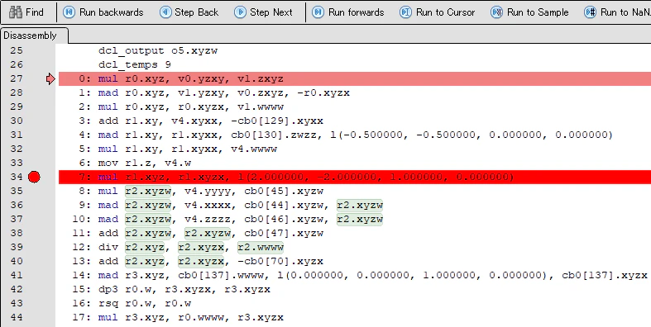Select the dcl_output o5.xyzw line

pos(158,50)
